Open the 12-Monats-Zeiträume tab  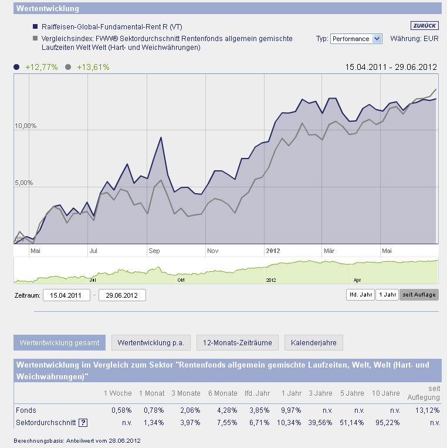(237, 342)
